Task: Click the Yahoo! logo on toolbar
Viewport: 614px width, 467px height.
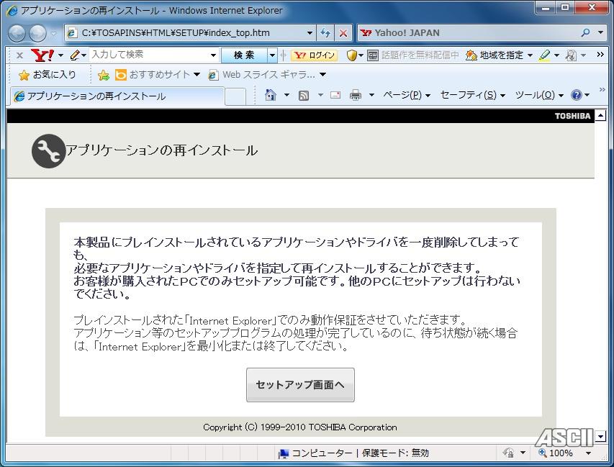Action: pyautogui.click(x=42, y=55)
